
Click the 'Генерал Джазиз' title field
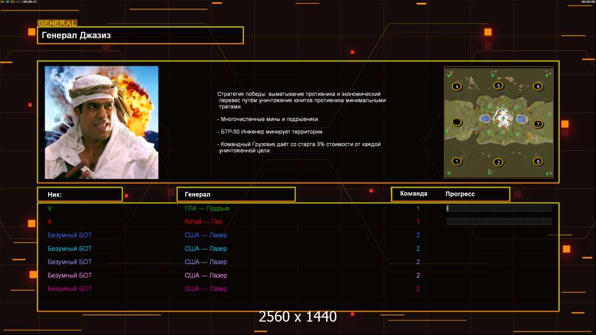(140, 35)
